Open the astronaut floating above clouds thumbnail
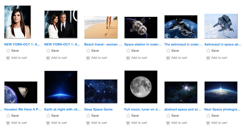This screenshot has height=130, width=244. click(221, 26)
